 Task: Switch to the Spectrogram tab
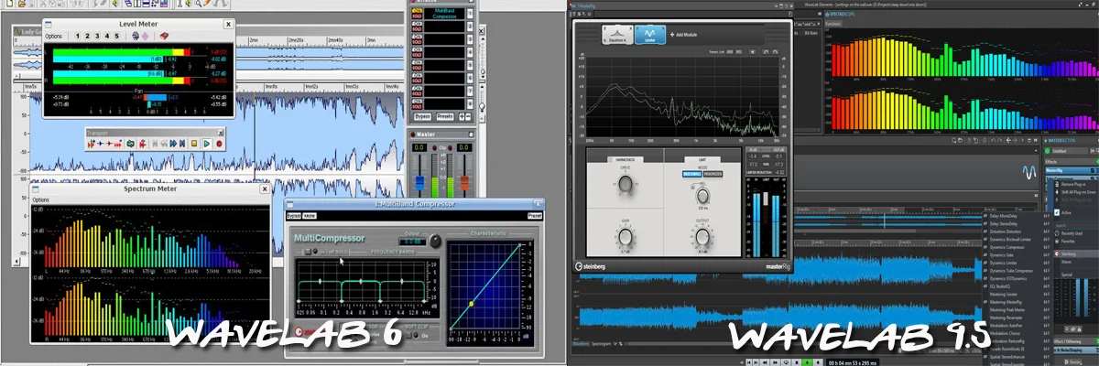pos(601,344)
